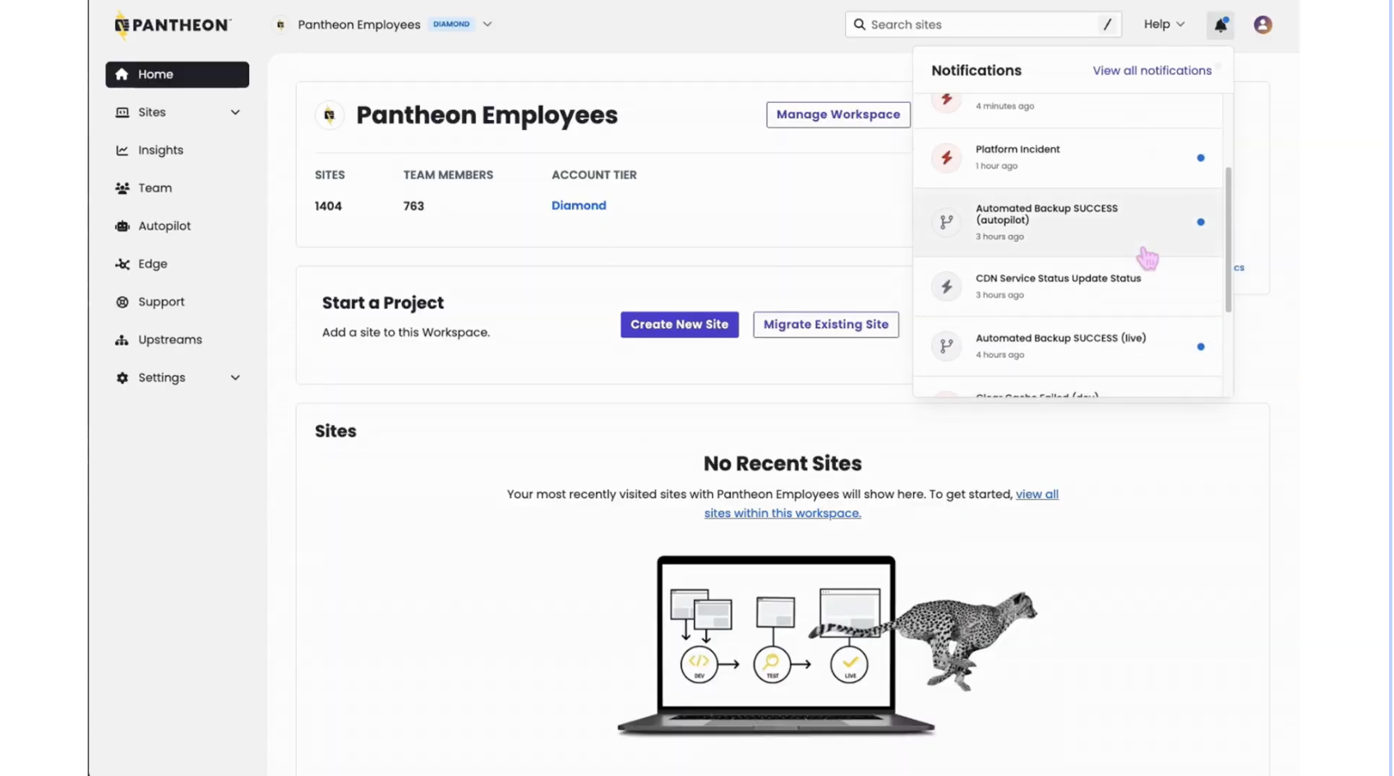Viewport: 1394px width, 776px height.
Task: Open View all notifications link
Action: point(1152,71)
